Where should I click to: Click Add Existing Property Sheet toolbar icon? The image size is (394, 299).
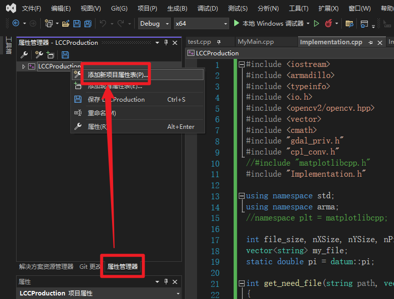point(50,54)
